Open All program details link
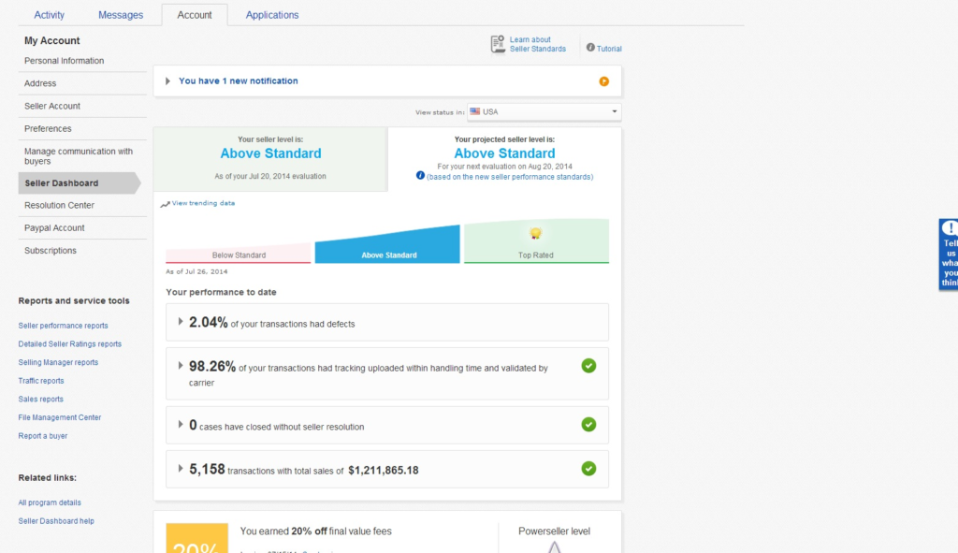This screenshot has height=553, width=958. pyautogui.click(x=50, y=502)
